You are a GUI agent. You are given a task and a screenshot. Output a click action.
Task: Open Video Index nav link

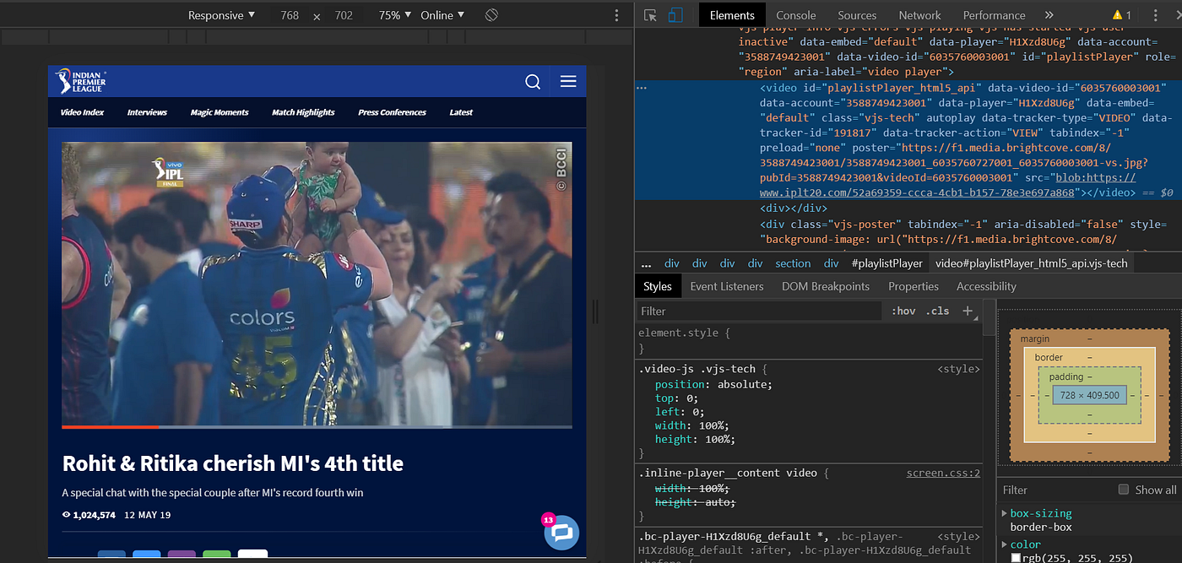tap(83, 112)
